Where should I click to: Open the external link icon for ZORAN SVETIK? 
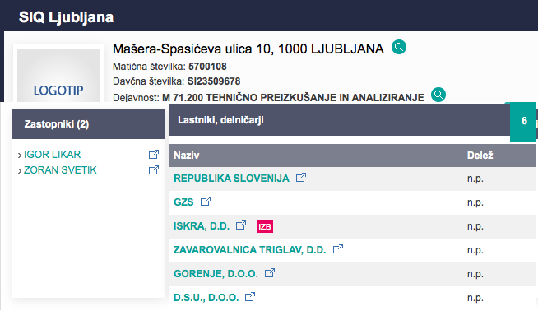coord(154,170)
